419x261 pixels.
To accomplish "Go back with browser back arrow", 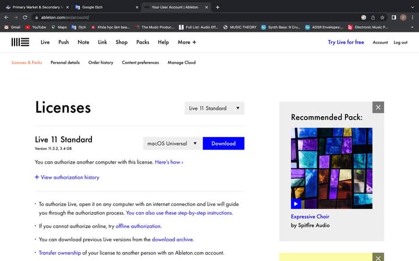I will tap(6, 17).
